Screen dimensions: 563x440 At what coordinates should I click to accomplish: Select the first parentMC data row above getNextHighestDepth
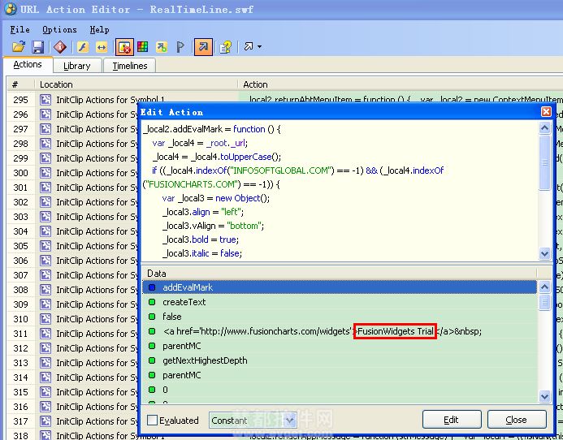pos(339,346)
